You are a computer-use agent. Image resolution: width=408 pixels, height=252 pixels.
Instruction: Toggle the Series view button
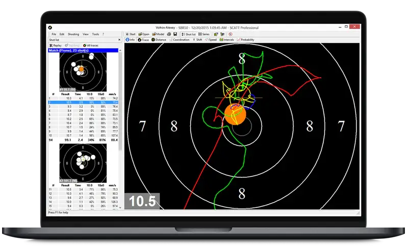pos(203,34)
